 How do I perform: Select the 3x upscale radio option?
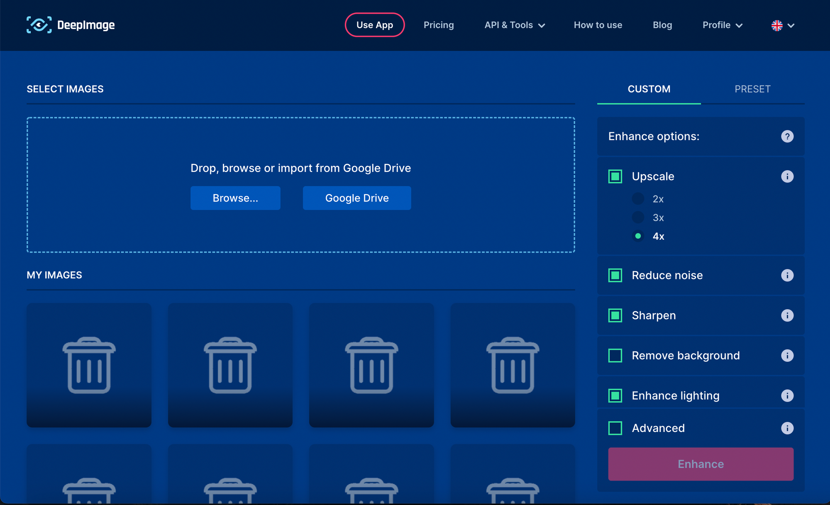pyautogui.click(x=638, y=217)
